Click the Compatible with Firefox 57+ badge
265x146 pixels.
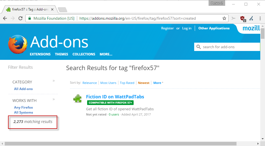coord(110,103)
